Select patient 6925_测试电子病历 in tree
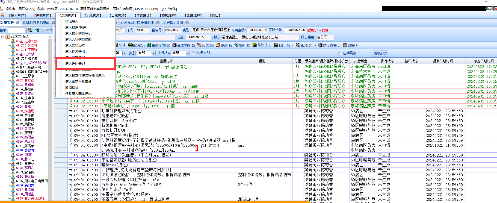The height and width of the screenshot is (203, 497). click(32, 181)
